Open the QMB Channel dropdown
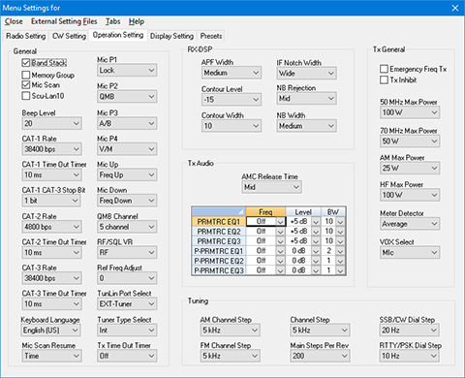Screen dimensions: 465x378 [127, 227]
